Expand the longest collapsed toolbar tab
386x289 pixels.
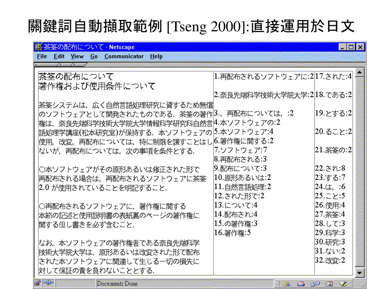pos(46,65)
